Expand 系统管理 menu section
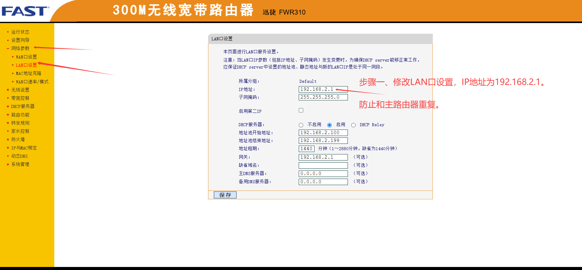The image size is (582, 270). pos(20,164)
